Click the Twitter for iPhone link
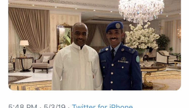Viewport: 189px width, 108px height. [x=102, y=106]
